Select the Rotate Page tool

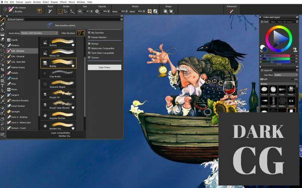pos(3,129)
